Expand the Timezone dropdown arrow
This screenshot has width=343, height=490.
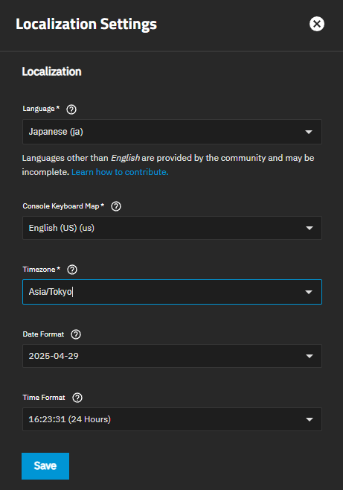point(309,292)
